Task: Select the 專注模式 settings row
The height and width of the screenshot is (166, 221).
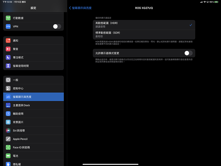Action: point(33,57)
